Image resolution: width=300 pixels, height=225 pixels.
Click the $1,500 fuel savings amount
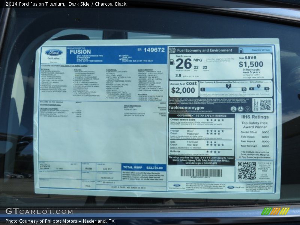(251, 64)
